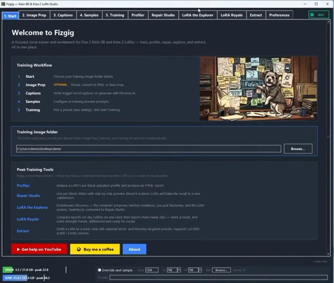334x283 pixels.
Task: Open the H height dropdown arrow
Action: click(200, 270)
